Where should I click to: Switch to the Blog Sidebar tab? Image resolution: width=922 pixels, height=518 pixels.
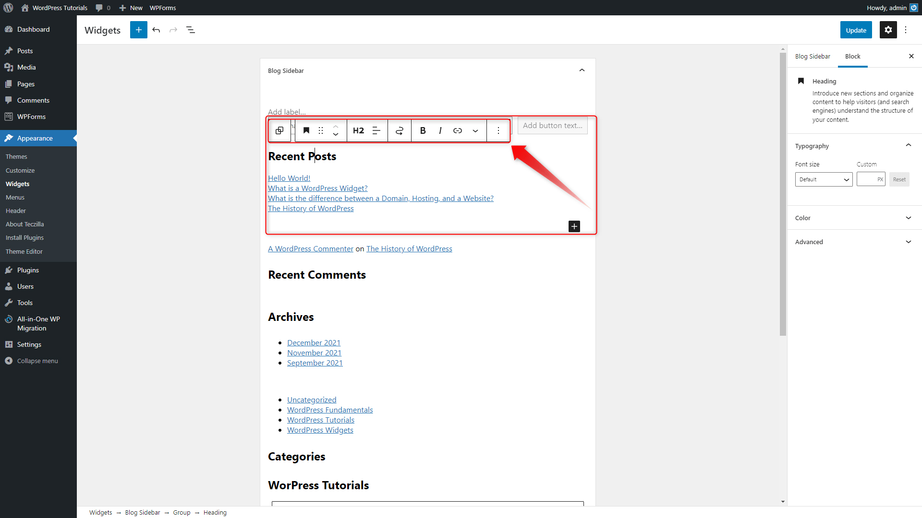click(x=813, y=56)
